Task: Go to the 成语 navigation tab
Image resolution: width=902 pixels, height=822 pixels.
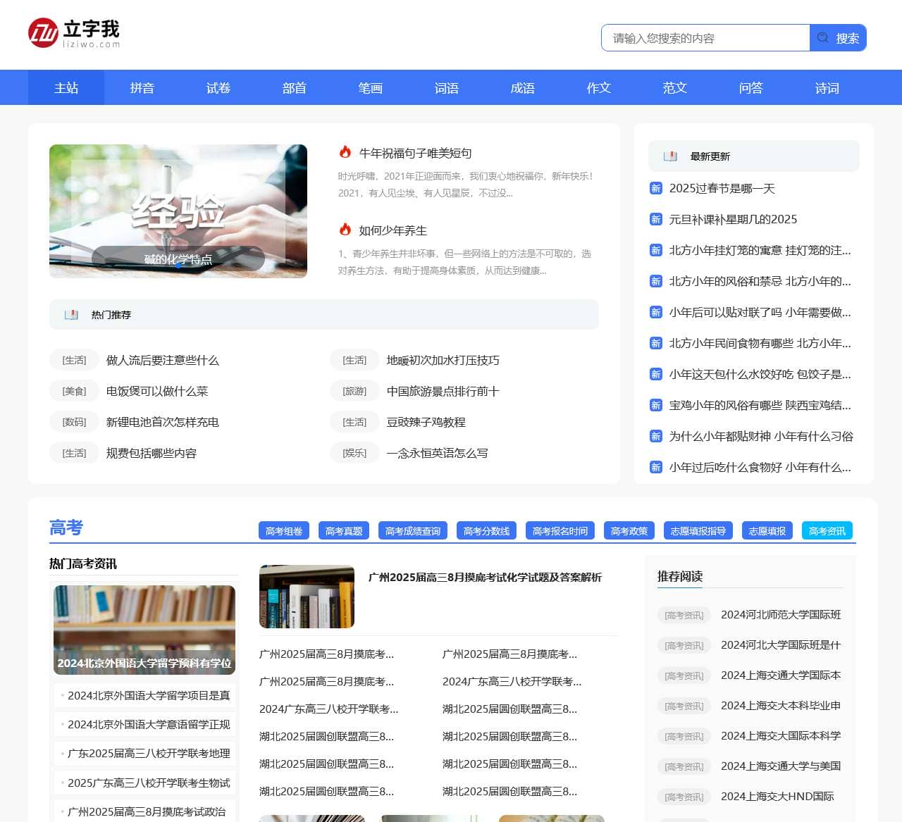Action: [x=523, y=88]
